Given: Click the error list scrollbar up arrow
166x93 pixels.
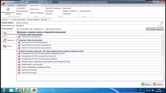Looking at the screenshot, I should [x=163, y=34].
